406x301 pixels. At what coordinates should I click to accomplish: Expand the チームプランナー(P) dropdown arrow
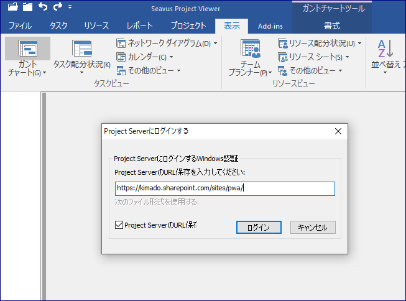[x=270, y=73]
